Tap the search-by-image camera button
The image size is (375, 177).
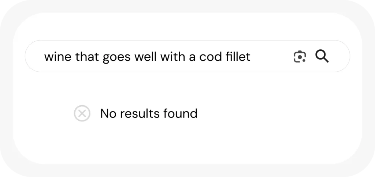300,56
